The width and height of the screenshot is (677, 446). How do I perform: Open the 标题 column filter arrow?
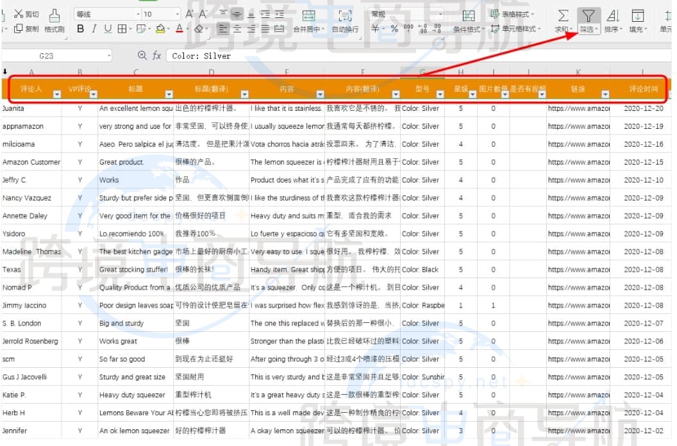point(169,94)
